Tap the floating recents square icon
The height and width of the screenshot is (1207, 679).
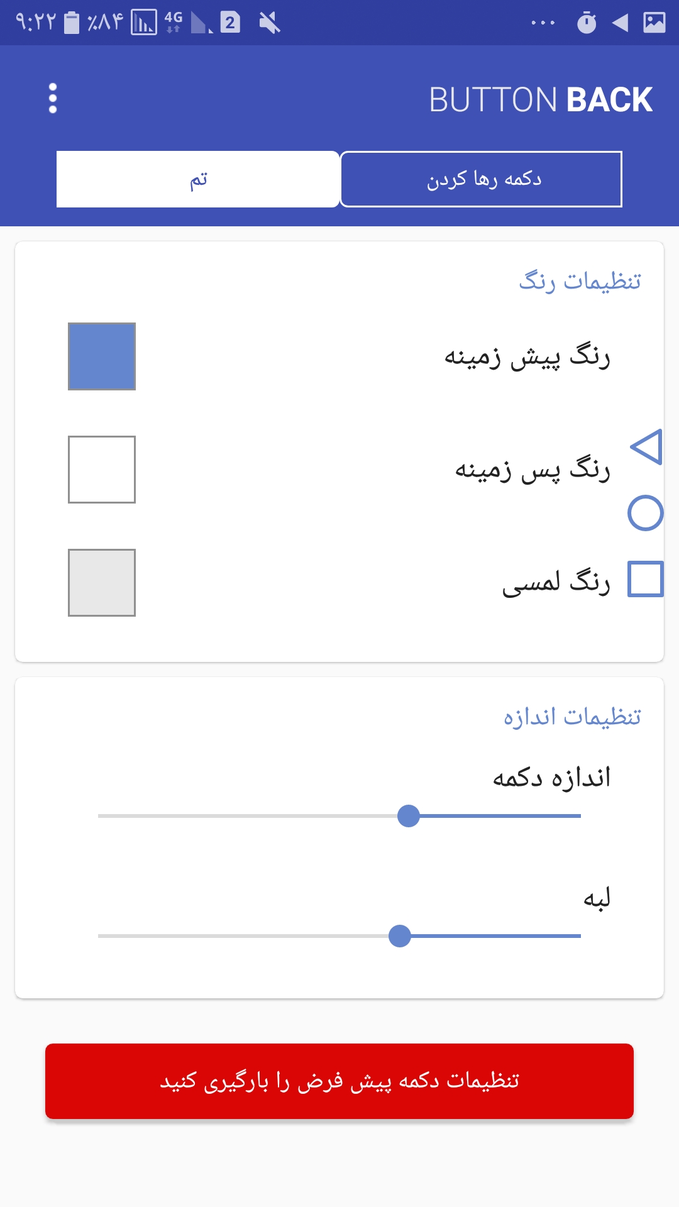[x=646, y=579]
